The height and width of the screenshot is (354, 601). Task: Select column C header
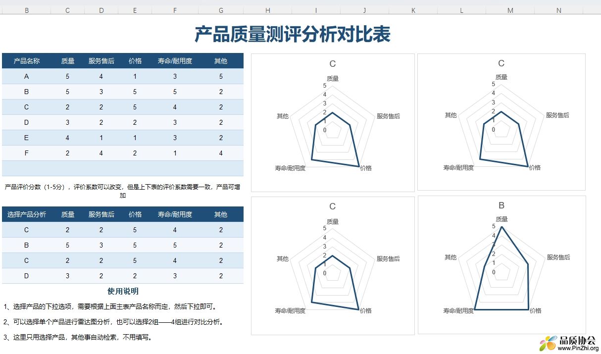68,10
